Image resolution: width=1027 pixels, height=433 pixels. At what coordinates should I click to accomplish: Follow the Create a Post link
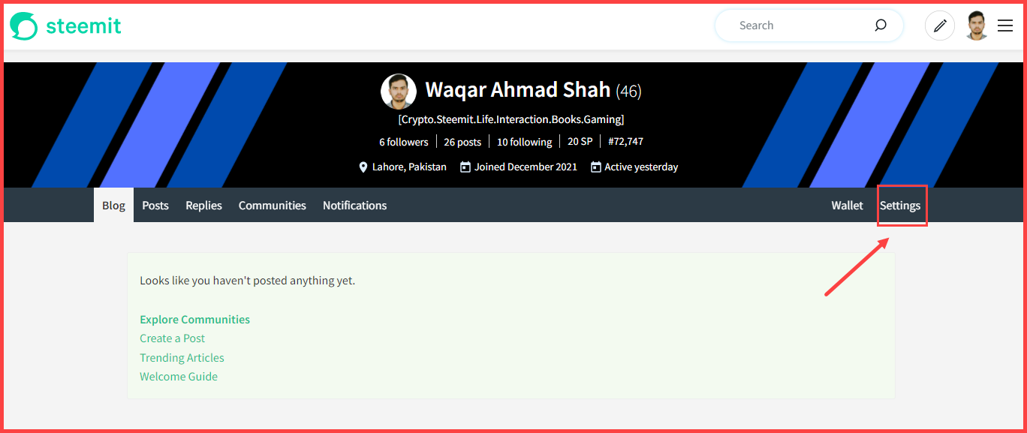pyautogui.click(x=173, y=338)
